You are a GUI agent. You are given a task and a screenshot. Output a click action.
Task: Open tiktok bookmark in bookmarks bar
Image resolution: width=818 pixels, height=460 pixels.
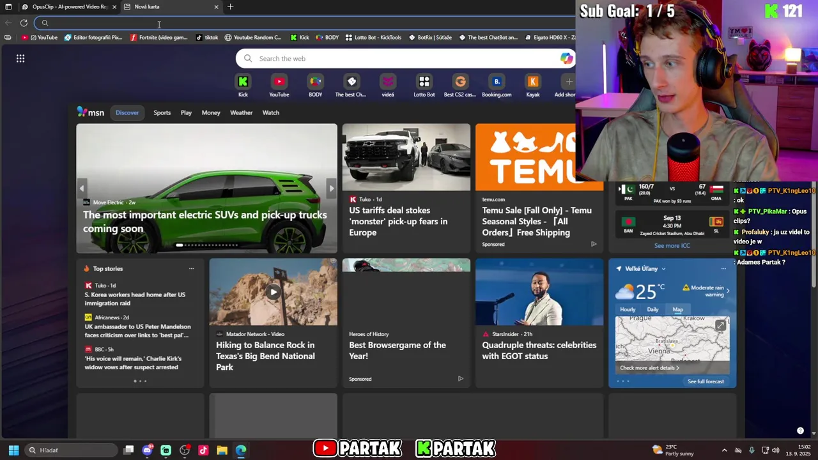206,38
